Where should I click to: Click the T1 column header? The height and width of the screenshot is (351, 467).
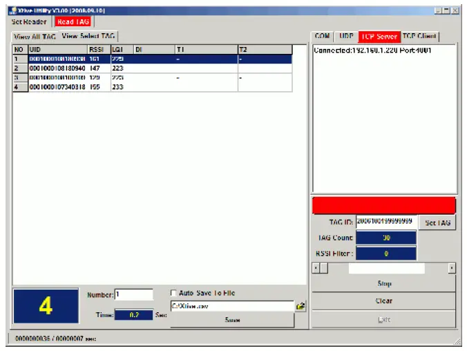pyautogui.click(x=207, y=50)
